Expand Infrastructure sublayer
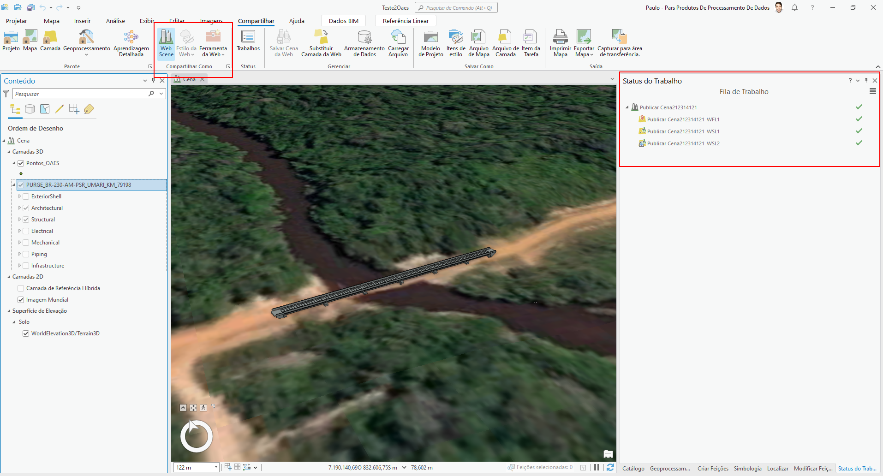883x476 pixels. tap(19, 266)
